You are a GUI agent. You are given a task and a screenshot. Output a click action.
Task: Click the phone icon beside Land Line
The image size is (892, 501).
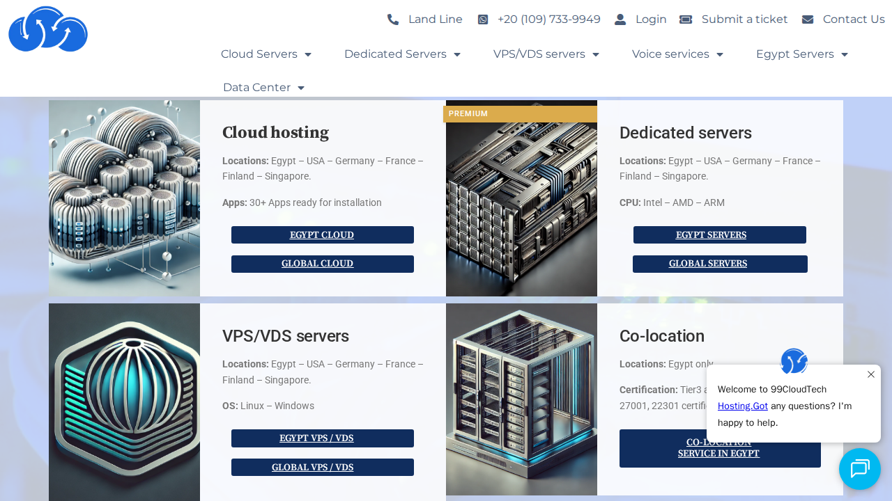click(x=393, y=19)
